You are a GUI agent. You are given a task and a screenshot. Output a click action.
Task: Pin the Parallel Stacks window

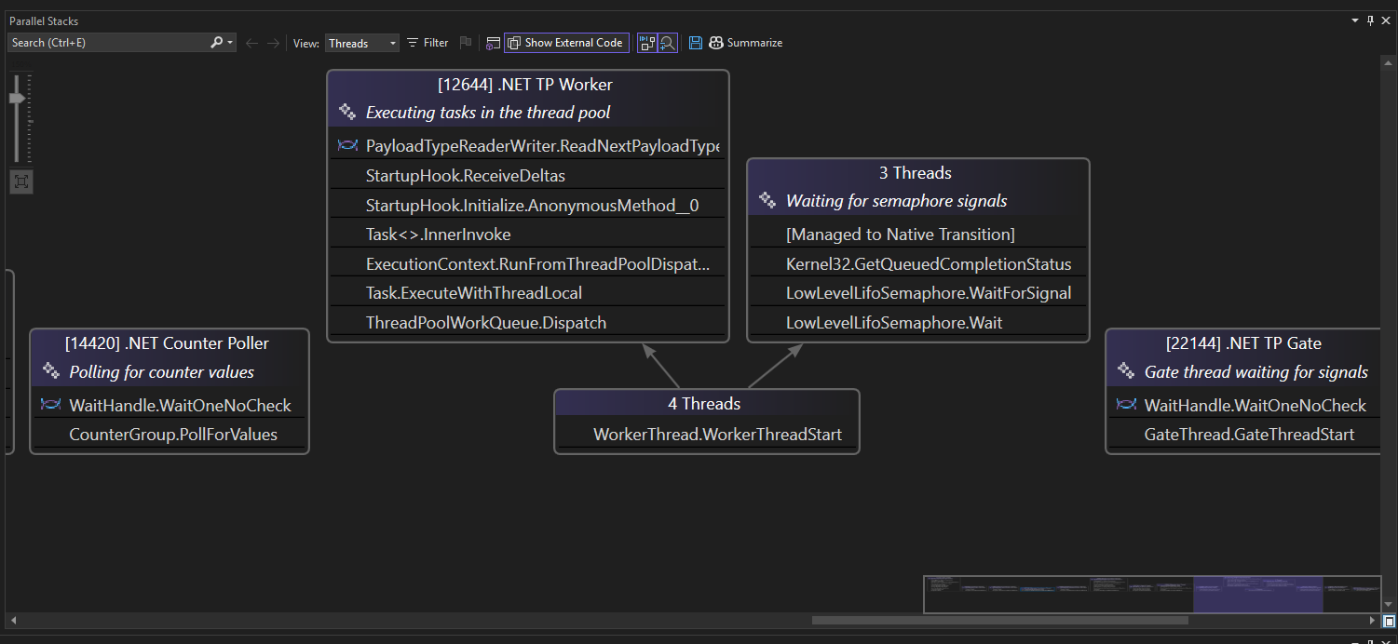1370,20
